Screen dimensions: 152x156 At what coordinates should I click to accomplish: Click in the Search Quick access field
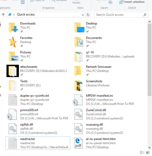click(x=119, y=15)
